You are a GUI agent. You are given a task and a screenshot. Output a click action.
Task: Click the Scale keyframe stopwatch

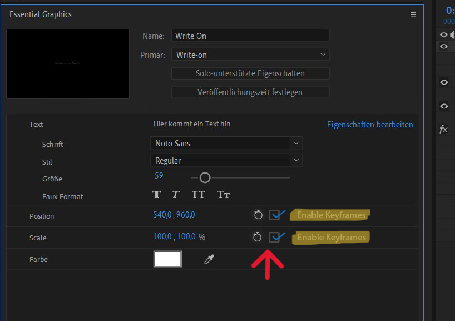click(257, 236)
